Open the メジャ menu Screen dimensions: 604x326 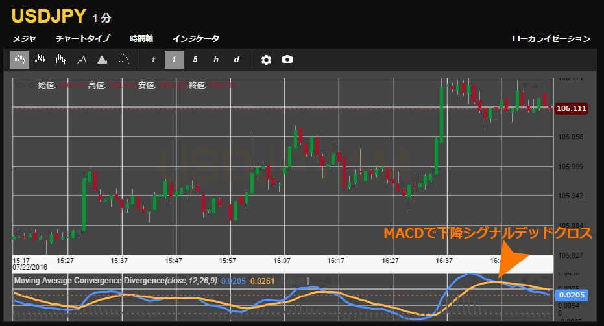[x=24, y=38]
